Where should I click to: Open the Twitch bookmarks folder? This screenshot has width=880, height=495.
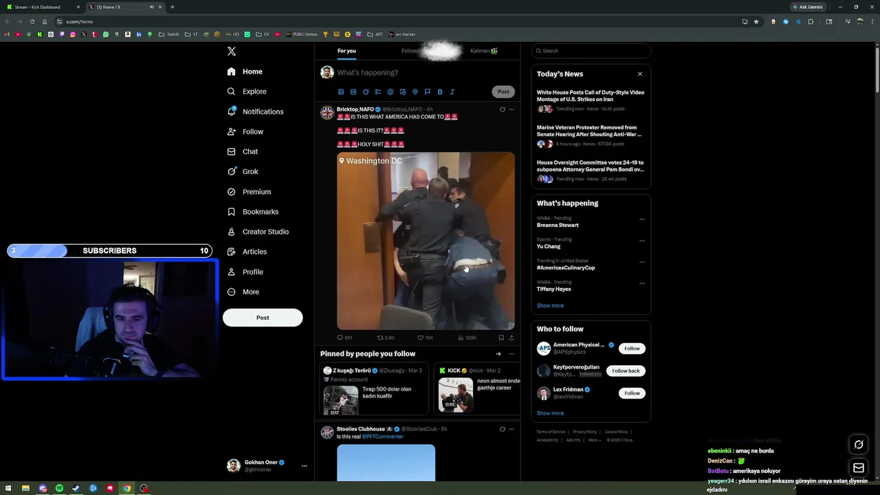tap(168, 34)
